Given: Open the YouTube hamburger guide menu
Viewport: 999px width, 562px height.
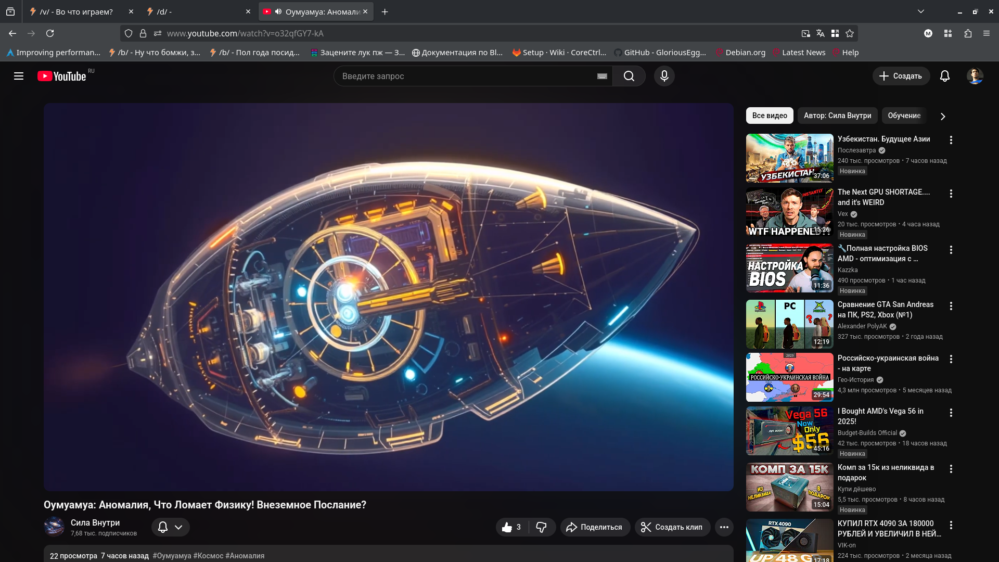Looking at the screenshot, I should pos(19,76).
